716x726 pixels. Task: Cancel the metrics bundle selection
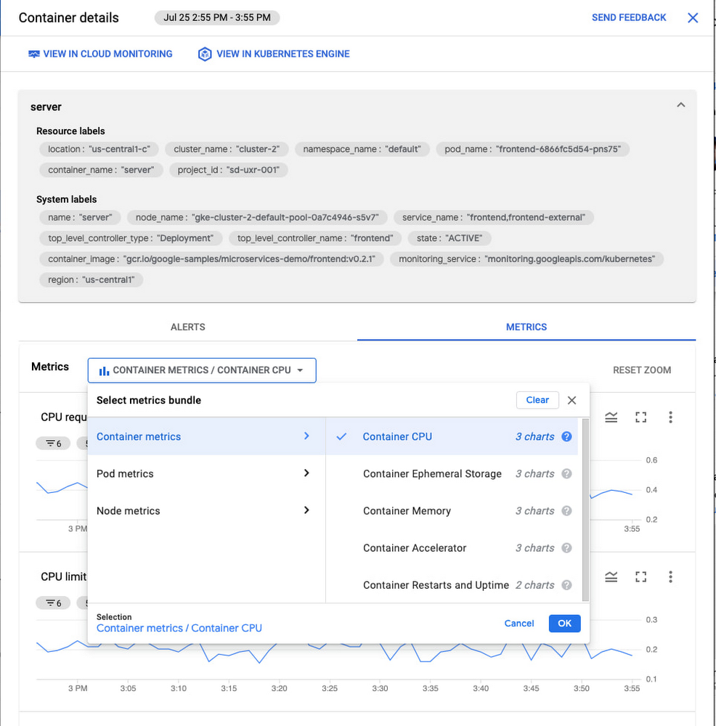[x=518, y=623]
